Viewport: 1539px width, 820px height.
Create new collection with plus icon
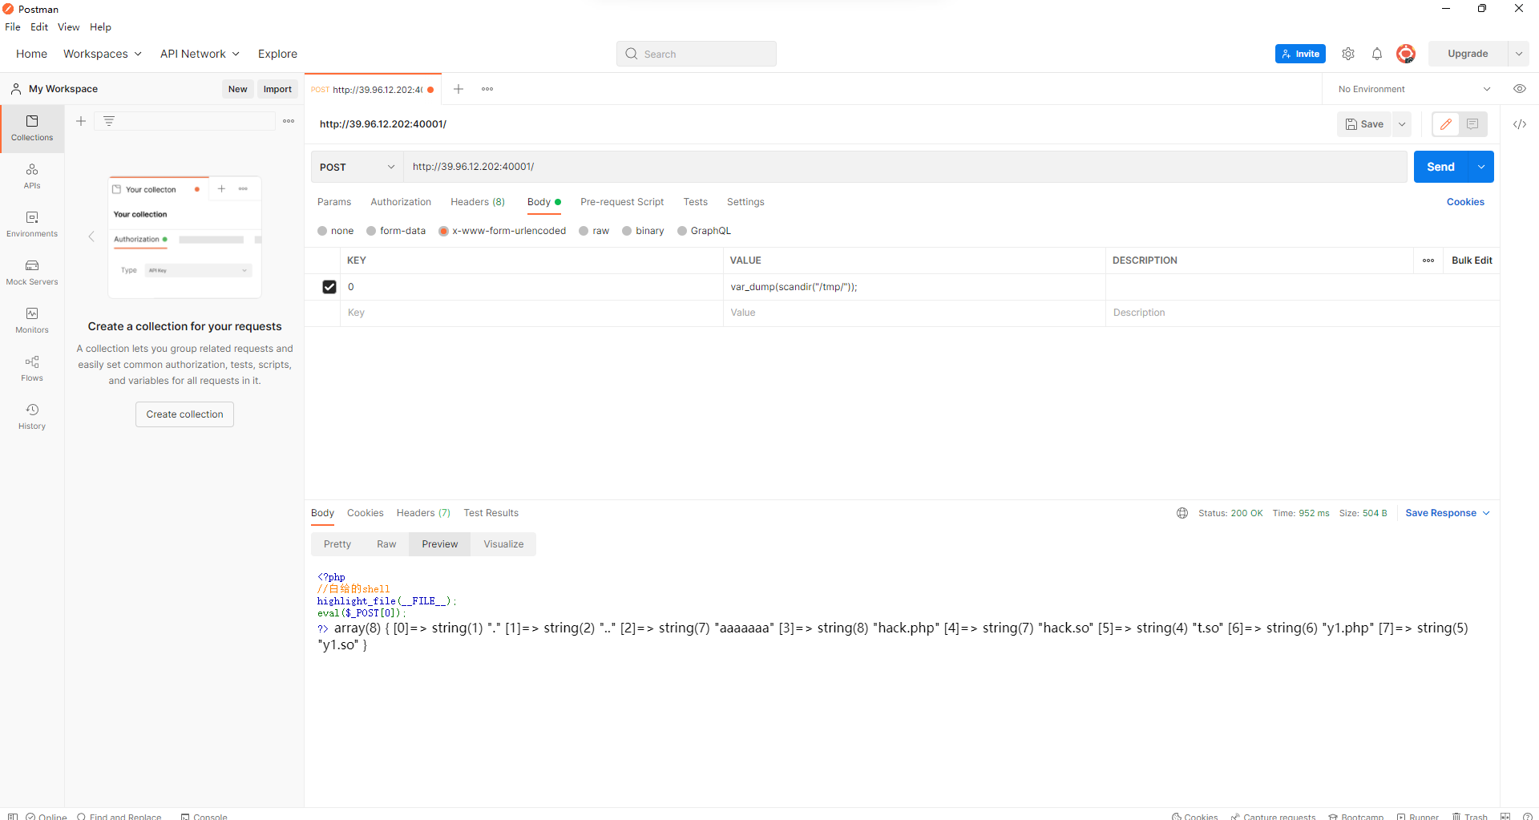tap(81, 121)
